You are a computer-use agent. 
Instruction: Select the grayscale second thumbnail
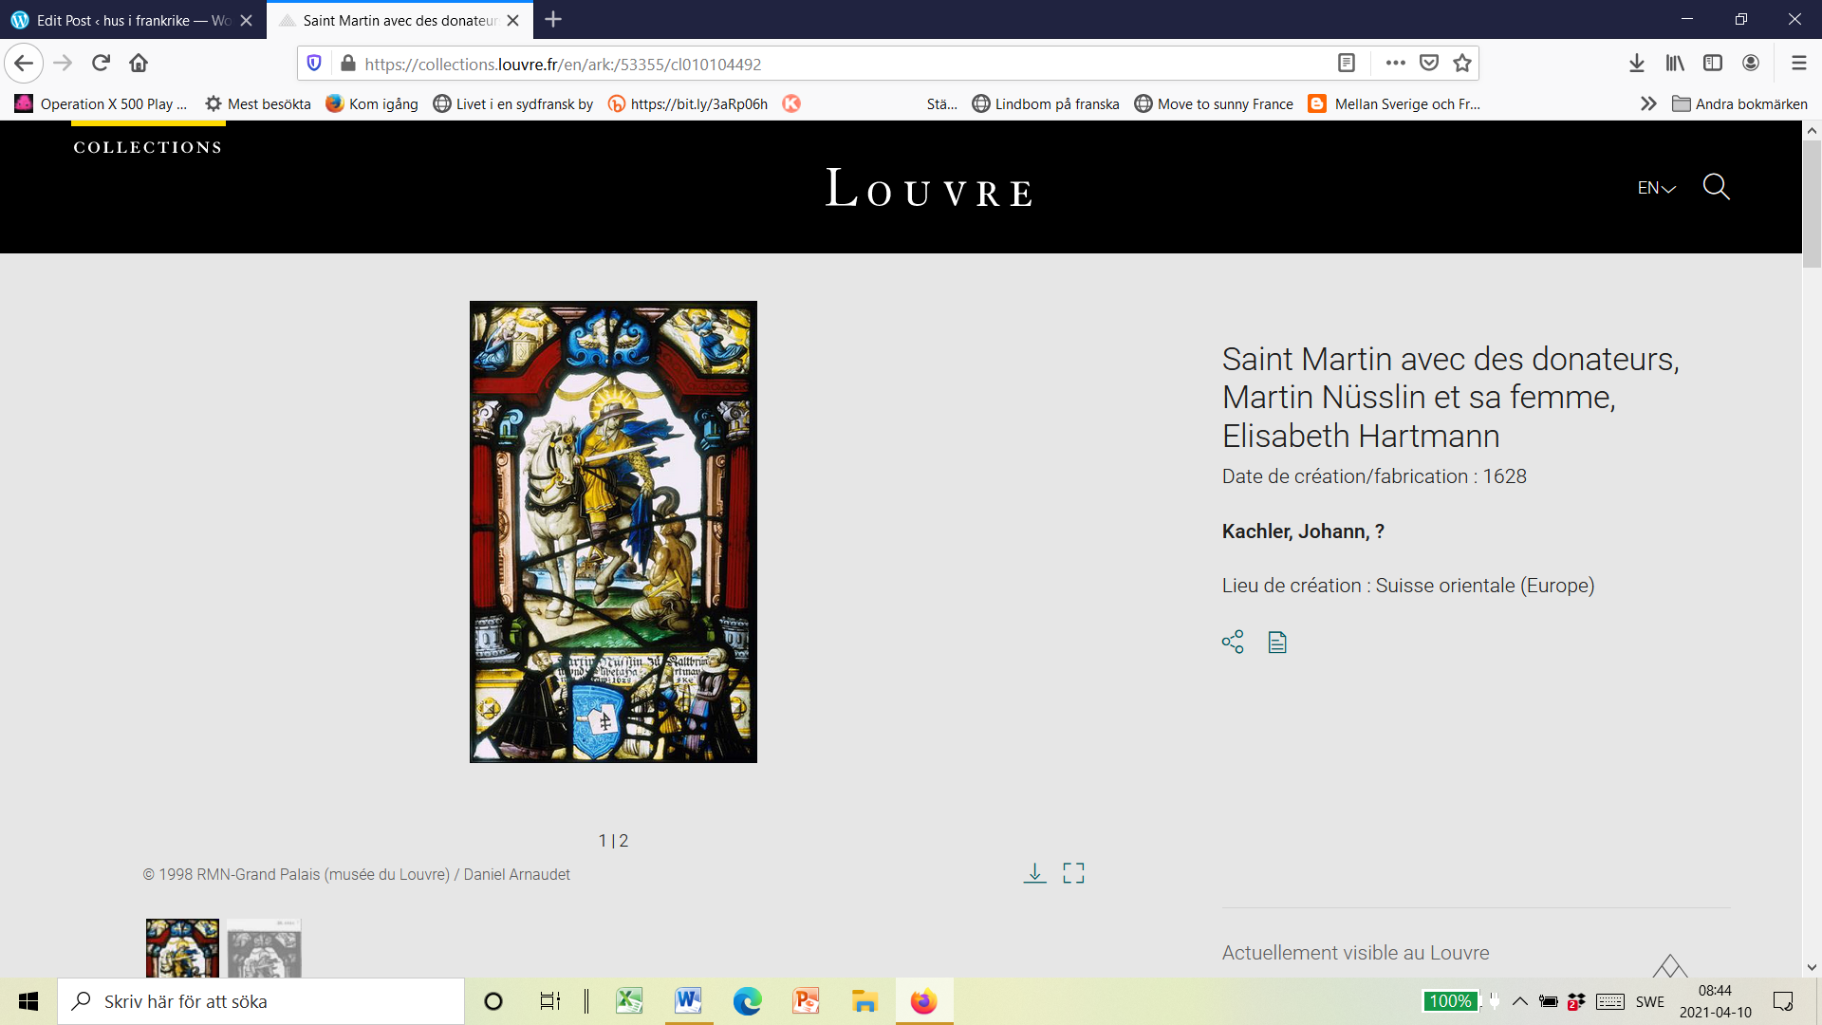tap(264, 947)
